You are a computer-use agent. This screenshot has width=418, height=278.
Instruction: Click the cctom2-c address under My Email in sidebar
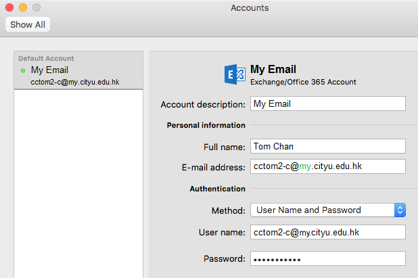point(75,81)
